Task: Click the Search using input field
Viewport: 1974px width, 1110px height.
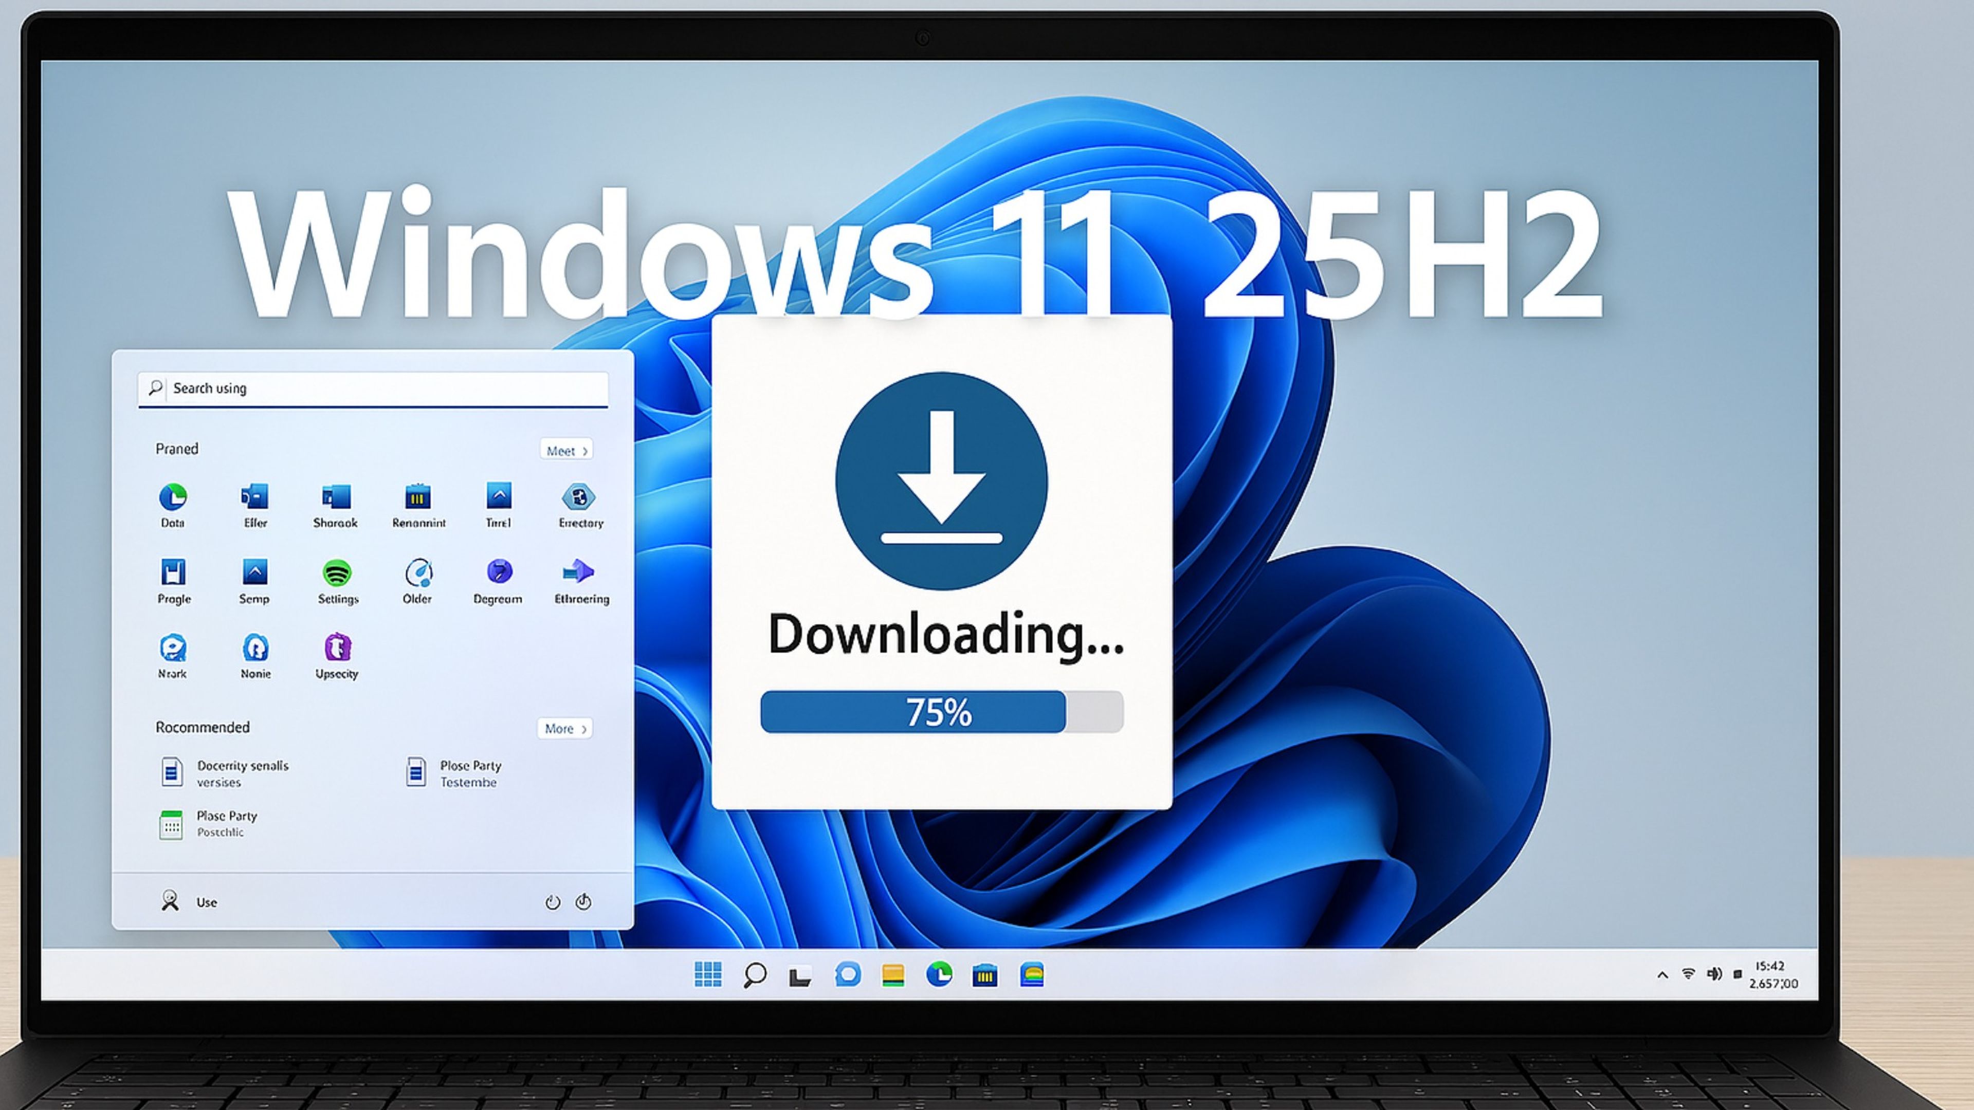Action: (373, 388)
